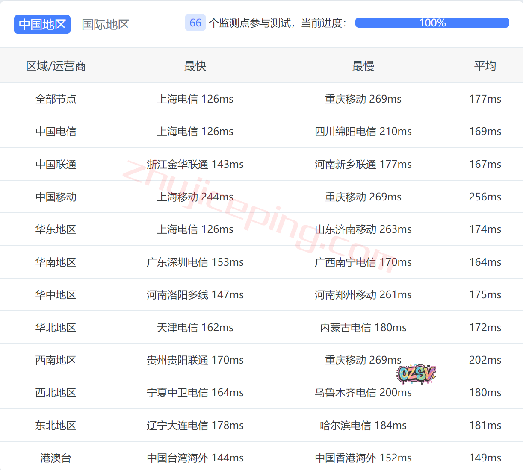Click the 100% progress bar

(432, 23)
